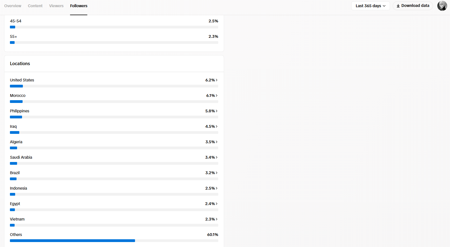
Task: Expand United States location details chevron
Action: (217, 80)
